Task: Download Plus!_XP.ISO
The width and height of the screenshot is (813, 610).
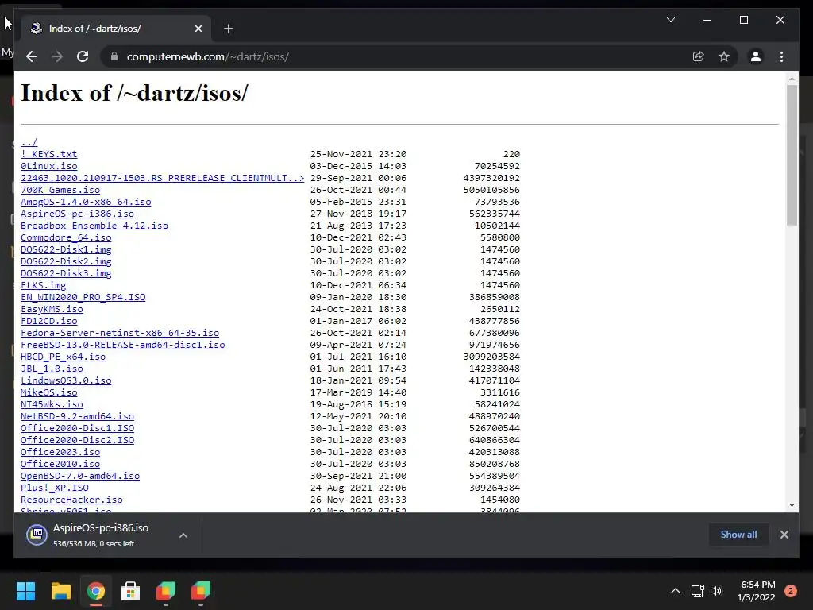Action: 55,488
